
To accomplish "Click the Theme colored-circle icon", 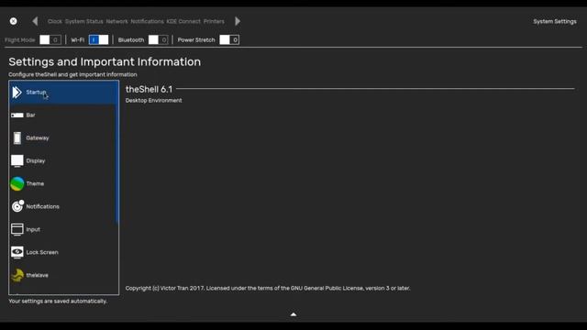I will tap(17, 183).
